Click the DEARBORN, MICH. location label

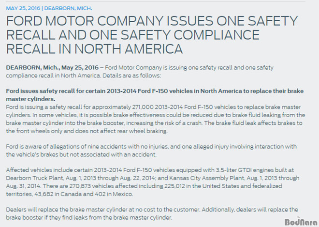68,8
